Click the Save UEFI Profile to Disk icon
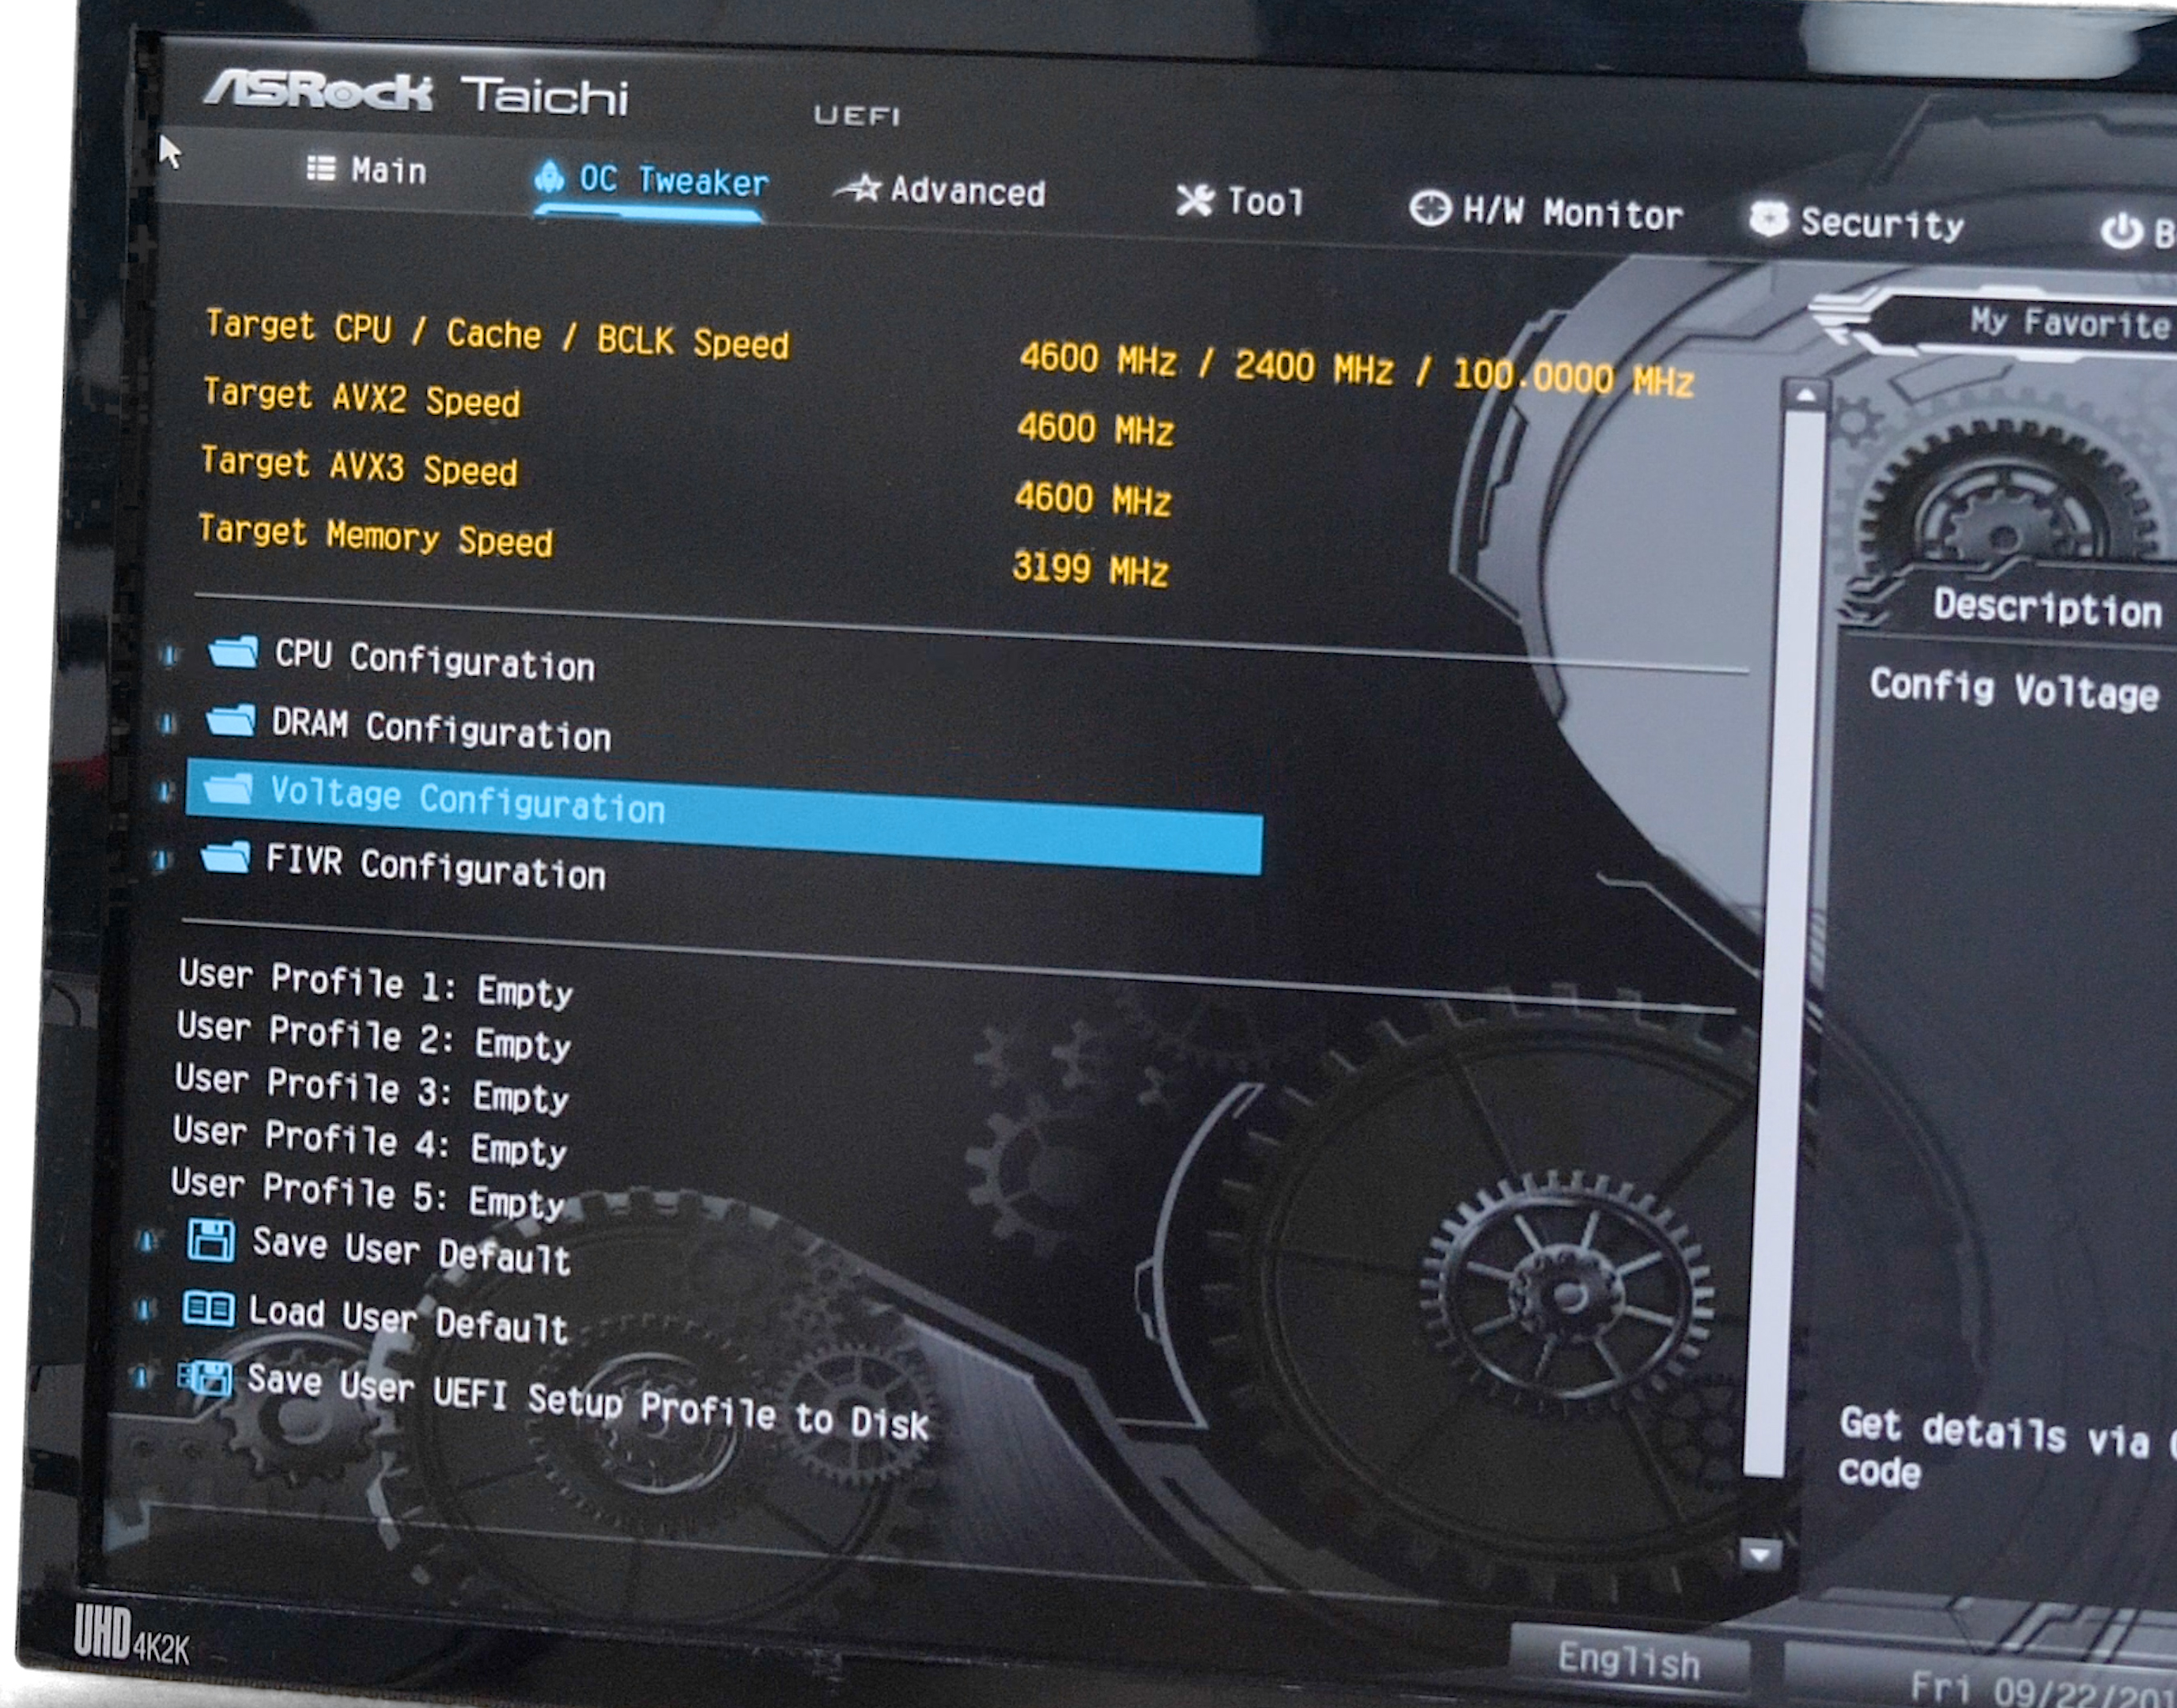The image size is (2177, 1708). (206, 1378)
